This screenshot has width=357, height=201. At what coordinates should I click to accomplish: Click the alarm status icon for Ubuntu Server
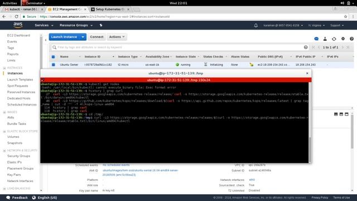[252, 65]
